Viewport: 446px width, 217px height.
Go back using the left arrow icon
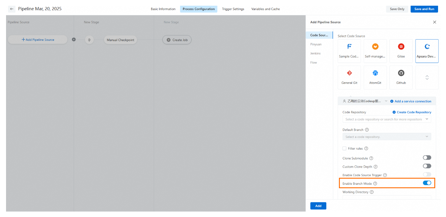pyautogui.click(x=12, y=9)
